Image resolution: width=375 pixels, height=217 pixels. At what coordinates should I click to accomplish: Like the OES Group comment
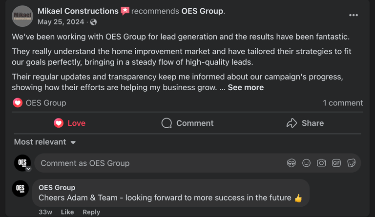(67, 212)
